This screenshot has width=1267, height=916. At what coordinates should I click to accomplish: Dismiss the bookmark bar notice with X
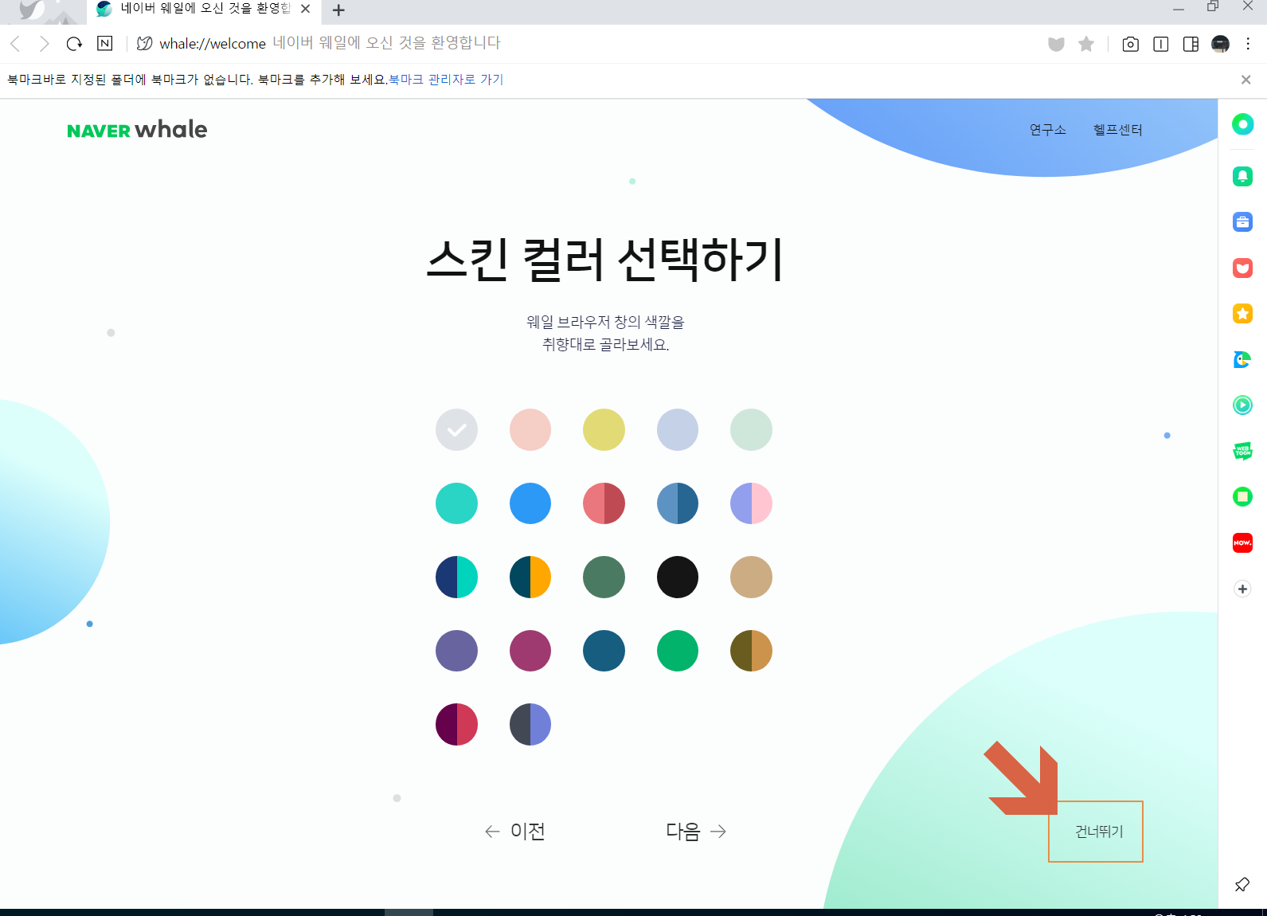(x=1246, y=80)
